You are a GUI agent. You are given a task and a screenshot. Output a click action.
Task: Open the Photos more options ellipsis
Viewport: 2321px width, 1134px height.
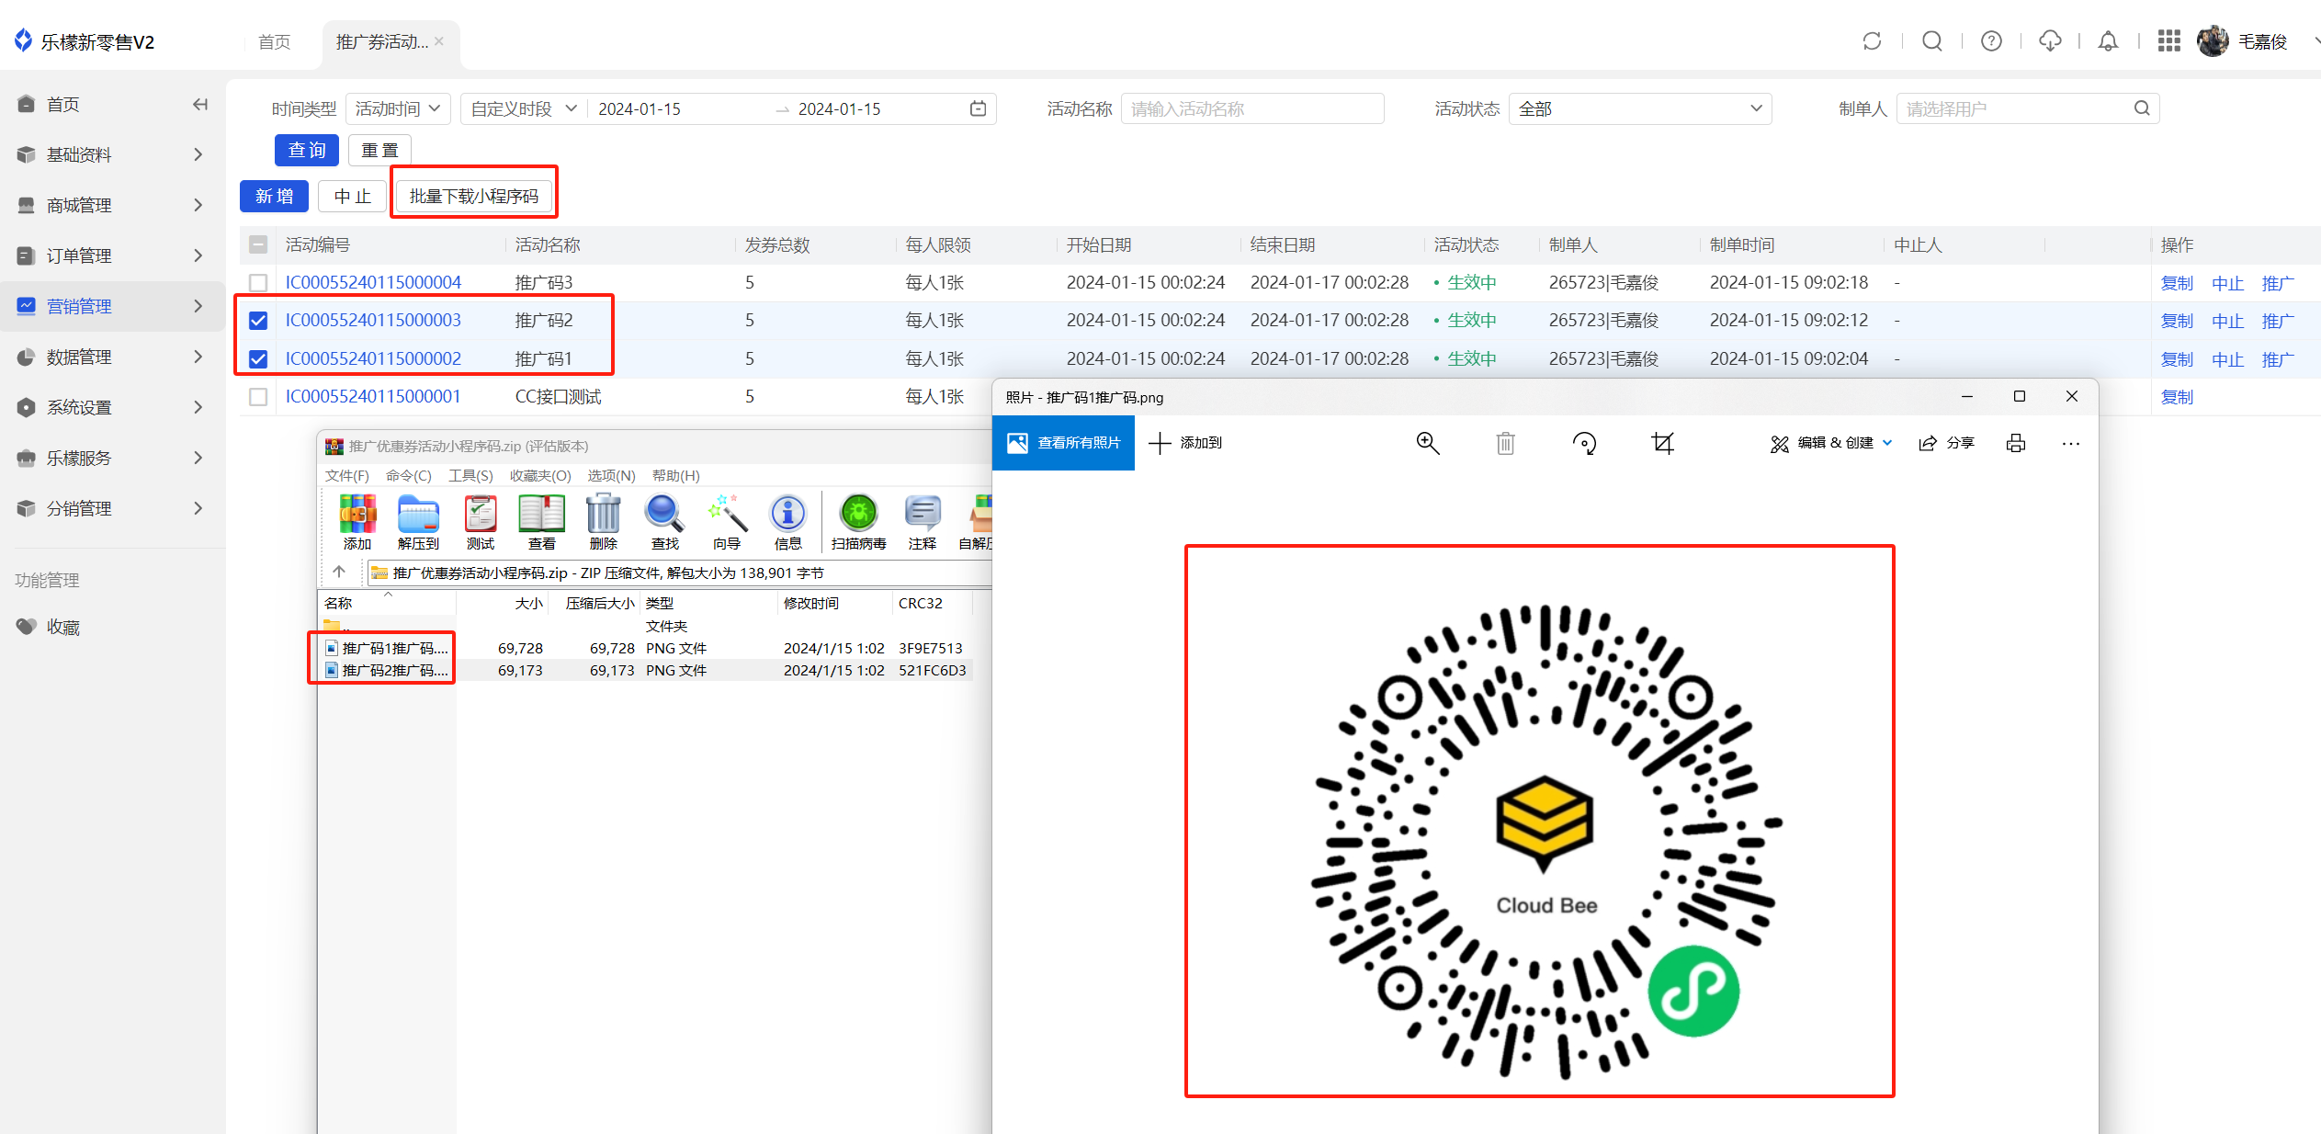(x=2071, y=443)
